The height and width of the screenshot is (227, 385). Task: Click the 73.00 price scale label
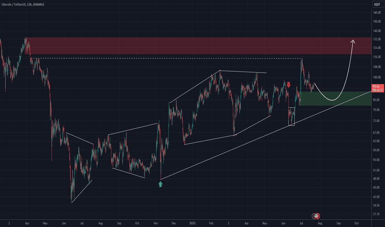(x=376, y=121)
